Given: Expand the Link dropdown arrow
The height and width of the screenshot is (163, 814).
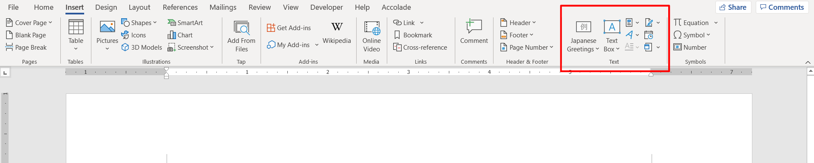Looking at the screenshot, I should pyautogui.click(x=422, y=22).
